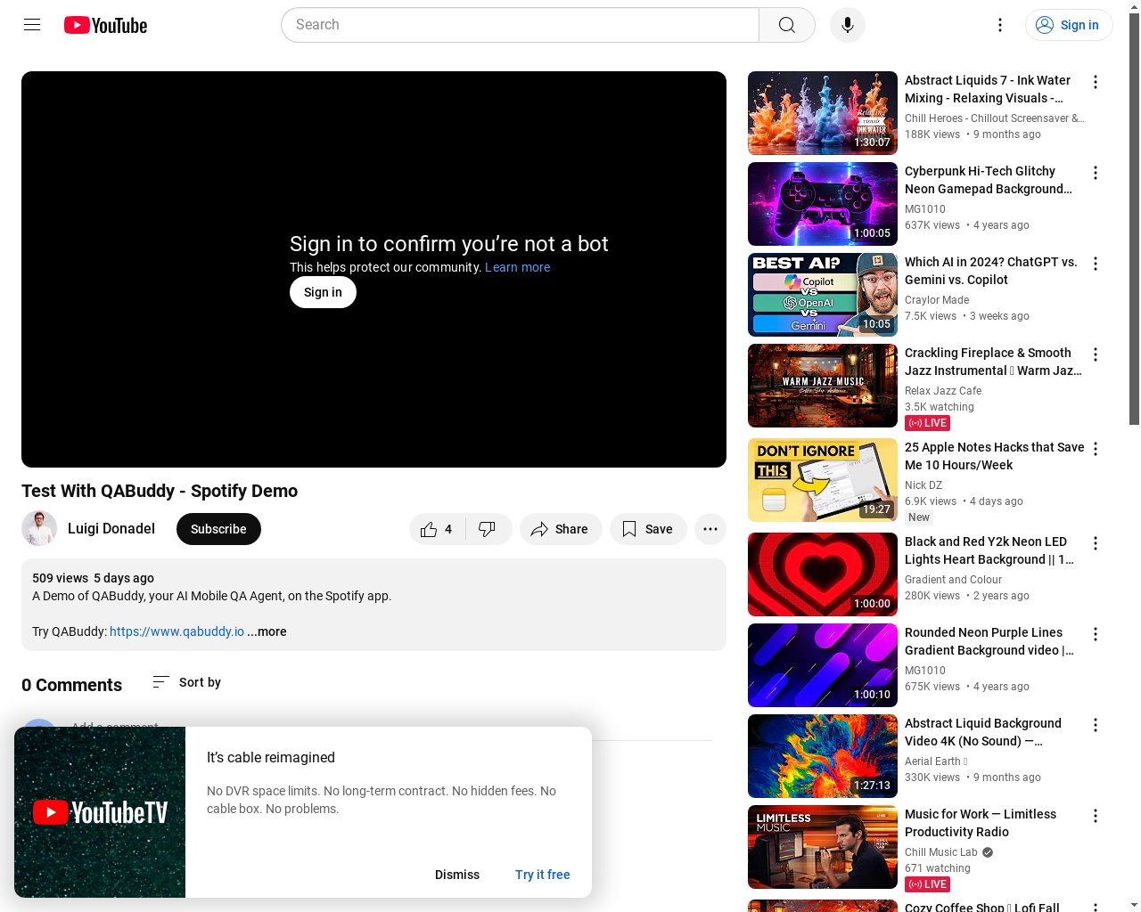Click the 0 Comments heading
This screenshot has height=912, width=1141.
(71, 685)
